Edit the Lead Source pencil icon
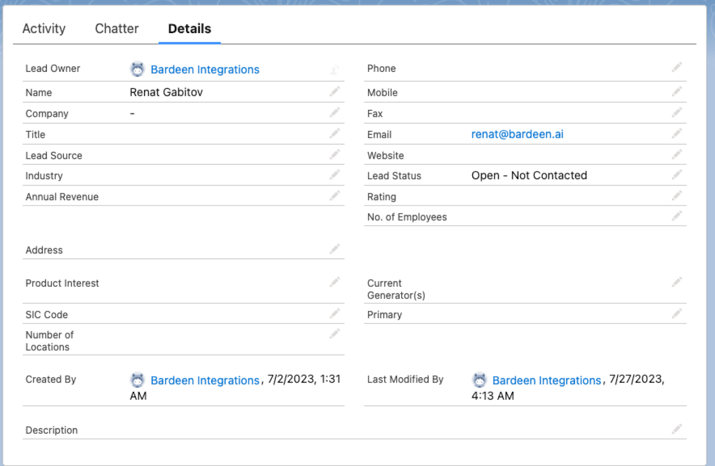 335,154
